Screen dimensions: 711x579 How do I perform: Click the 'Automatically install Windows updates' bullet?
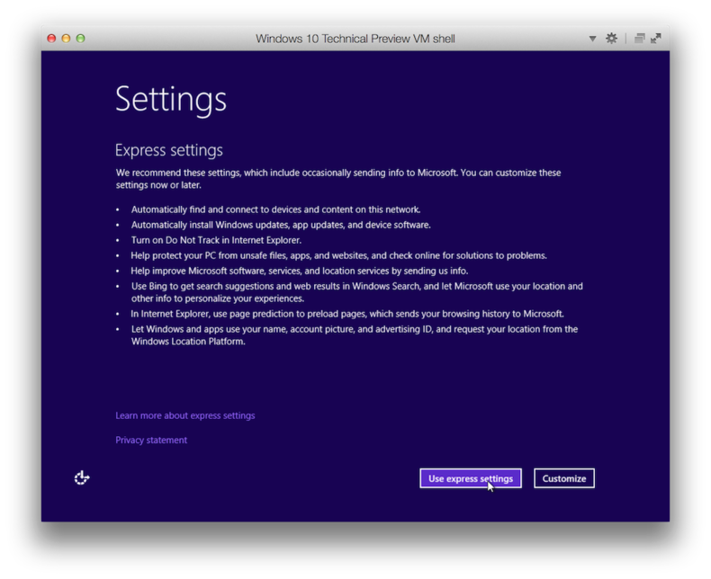(281, 225)
